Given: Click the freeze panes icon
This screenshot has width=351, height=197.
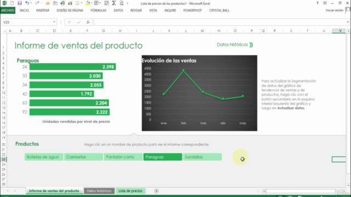Looking at the screenshot, I should point(97,3).
